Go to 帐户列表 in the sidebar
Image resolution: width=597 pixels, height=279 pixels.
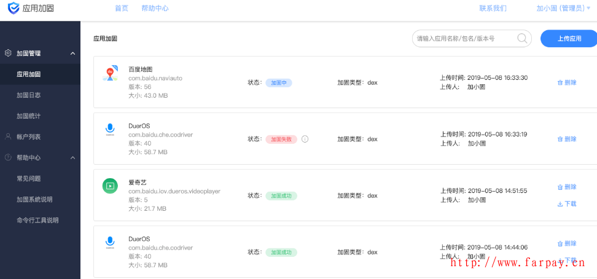pos(29,137)
